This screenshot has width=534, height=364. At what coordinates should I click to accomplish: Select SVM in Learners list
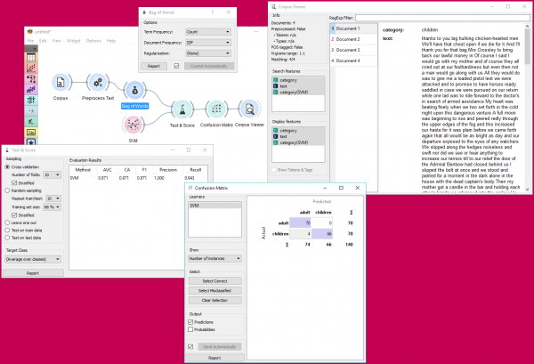pyautogui.click(x=214, y=206)
